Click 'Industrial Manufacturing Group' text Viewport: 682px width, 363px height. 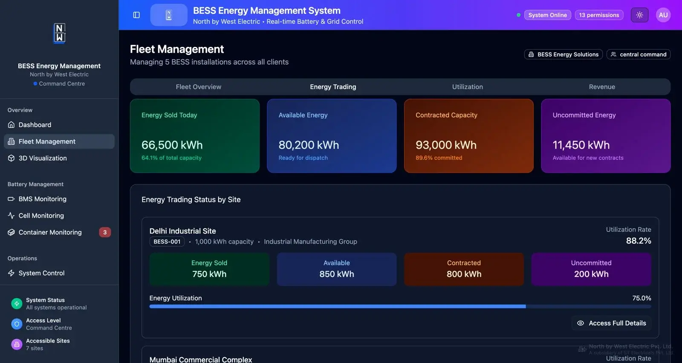pos(310,242)
